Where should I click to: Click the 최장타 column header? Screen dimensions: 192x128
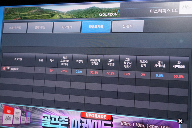80,61
